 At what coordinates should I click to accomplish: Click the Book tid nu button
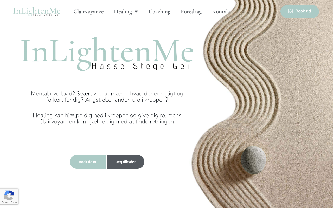(x=88, y=162)
